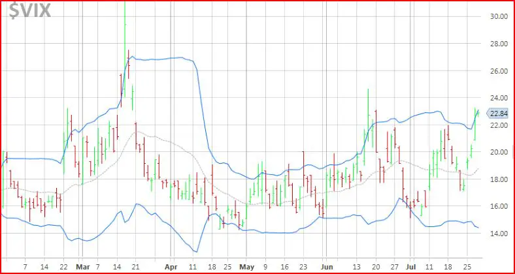Select the 18.00 price axis value
Screen dimensions: 515x274
click(499, 179)
